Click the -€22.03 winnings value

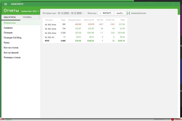point(78,24)
